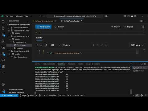Toggle primary side bar layout icon
This screenshot has height=111, width=148.
[x=128, y=16]
